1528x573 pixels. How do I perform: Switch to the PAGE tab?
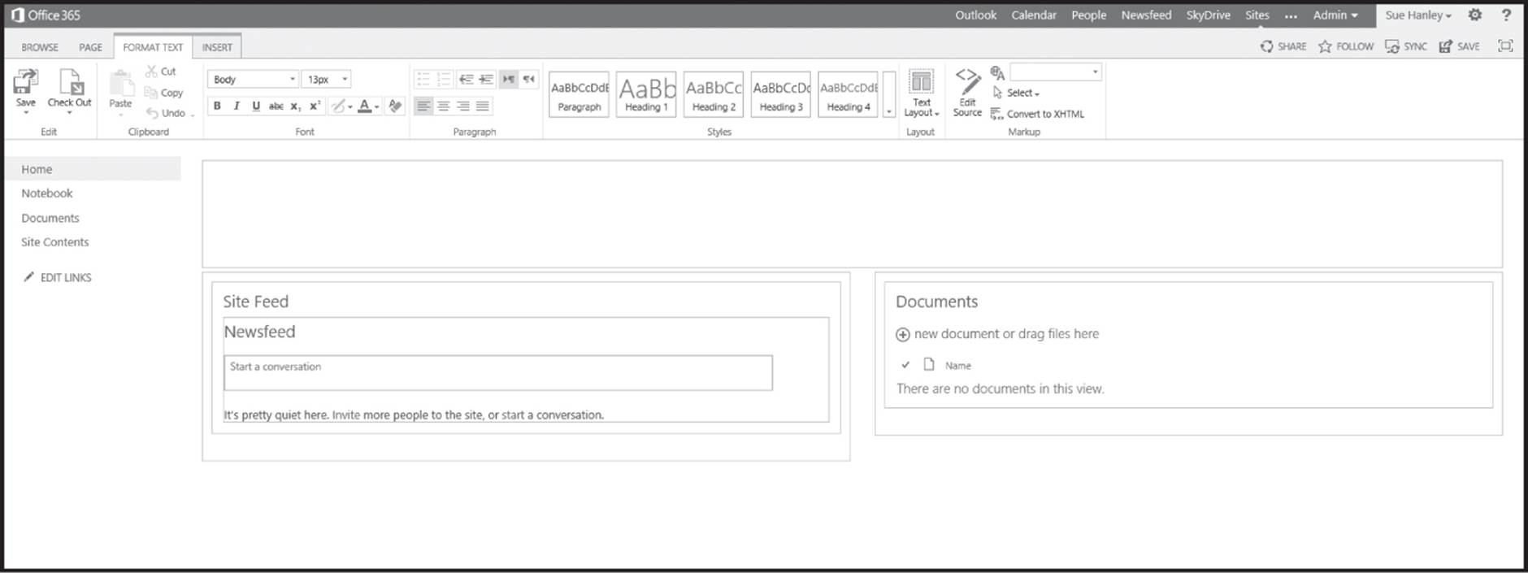pyautogui.click(x=90, y=47)
